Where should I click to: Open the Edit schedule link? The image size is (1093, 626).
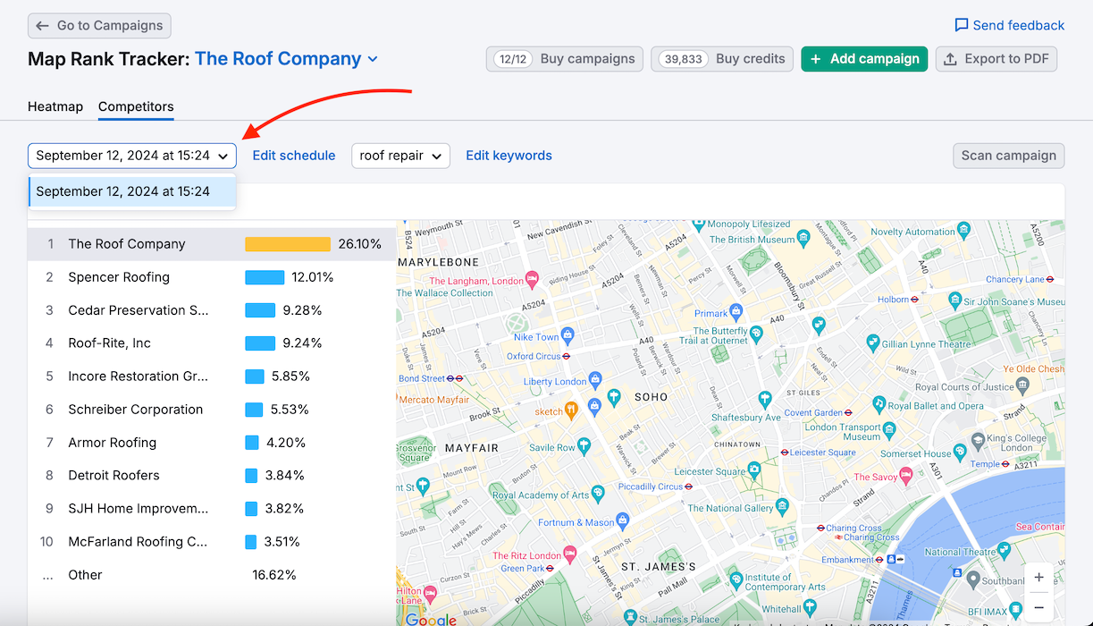coord(294,156)
